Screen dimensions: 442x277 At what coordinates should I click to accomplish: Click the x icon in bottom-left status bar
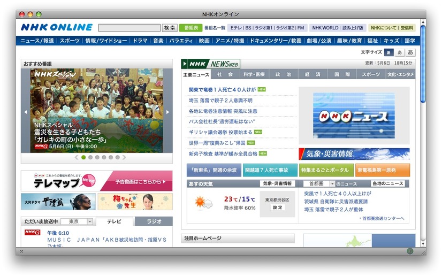click(x=21, y=251)
